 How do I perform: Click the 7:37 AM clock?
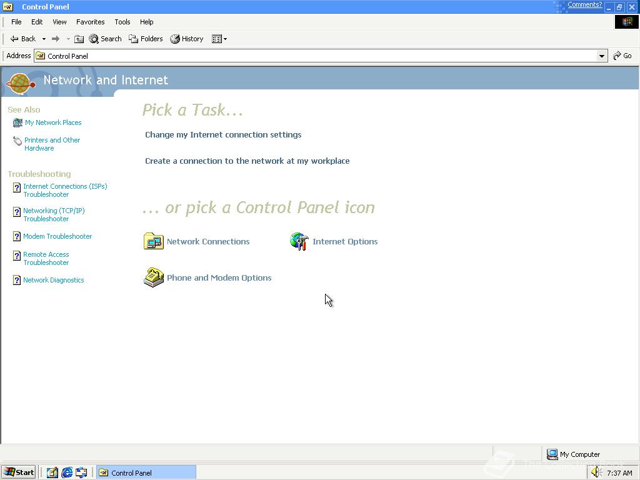tap(619, 472)
